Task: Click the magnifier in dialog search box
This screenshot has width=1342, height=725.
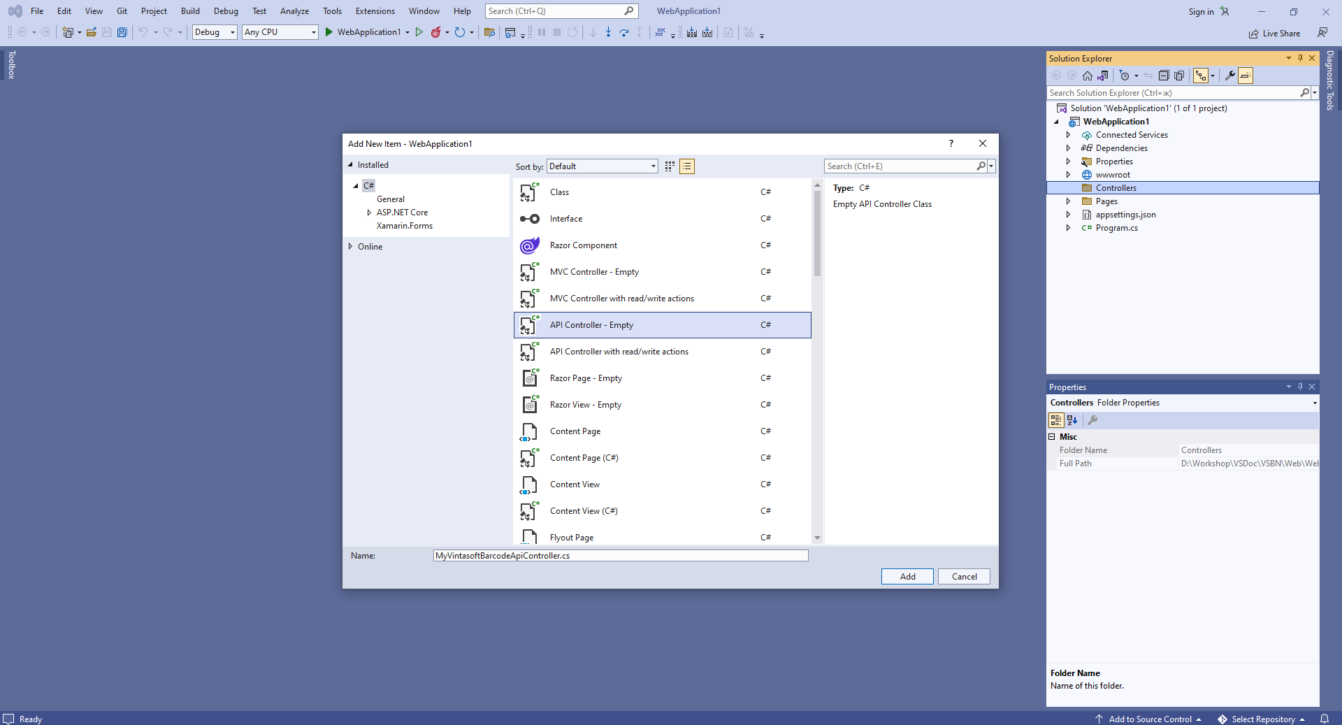Action: 981,166
